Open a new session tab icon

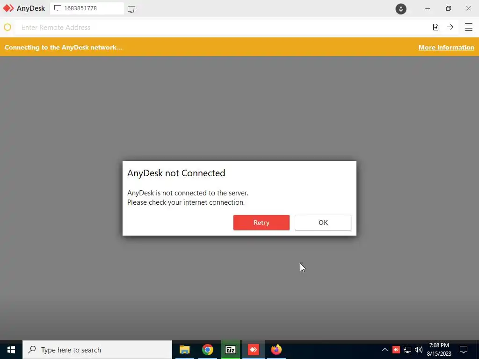[x=131, y=9]
